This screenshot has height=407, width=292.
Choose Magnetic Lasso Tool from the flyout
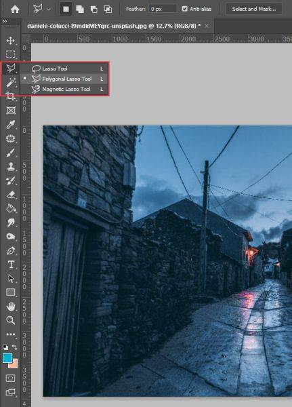(x=65, y=89)
